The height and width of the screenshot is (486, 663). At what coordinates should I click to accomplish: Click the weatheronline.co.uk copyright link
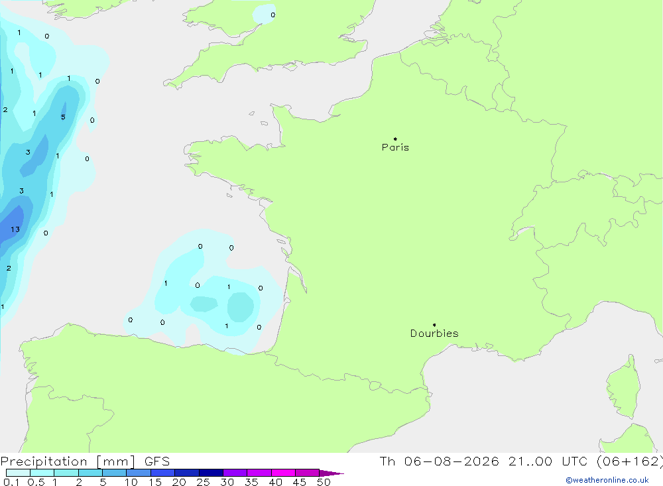click(607, 480)
